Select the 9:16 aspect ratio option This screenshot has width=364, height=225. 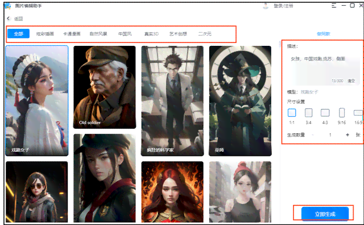click(342, 113)
